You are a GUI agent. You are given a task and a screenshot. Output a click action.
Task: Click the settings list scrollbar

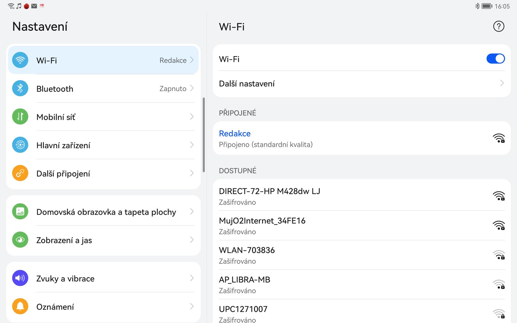pos(204,135)
